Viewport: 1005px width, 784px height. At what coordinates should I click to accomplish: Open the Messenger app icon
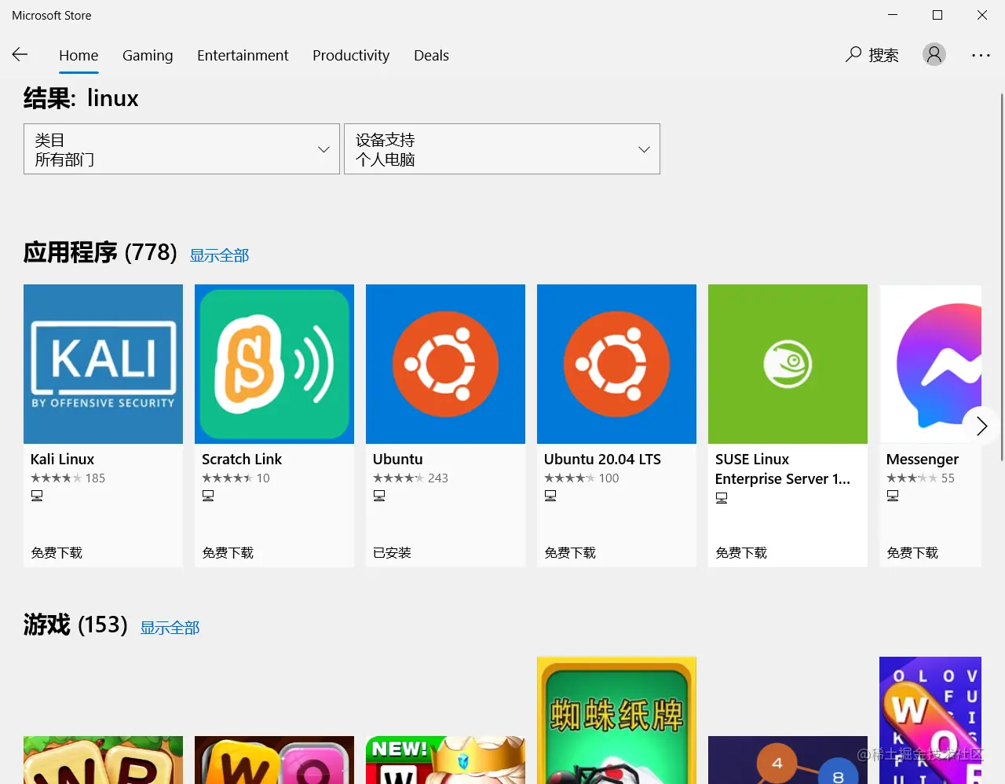coord(930,364)
